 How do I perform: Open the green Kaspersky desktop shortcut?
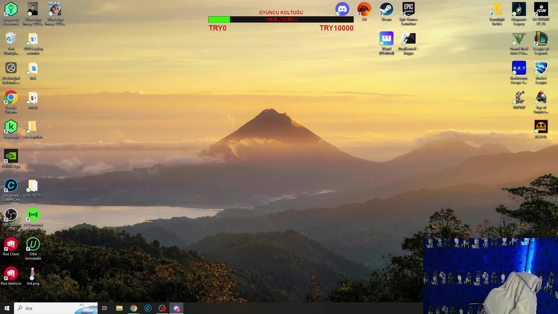click(11, 130)
